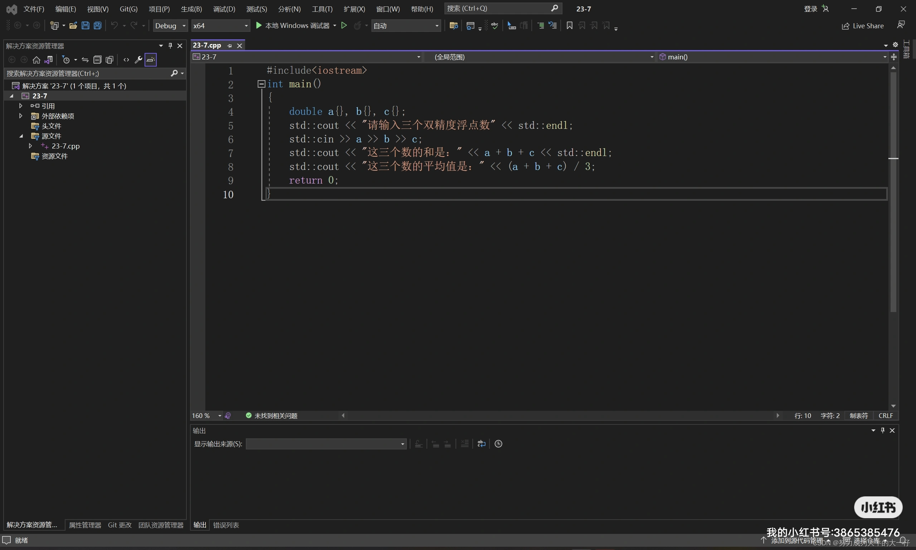Select the 资源文件 folder
The width and height of the screenshot is (916, 550).
54,156
